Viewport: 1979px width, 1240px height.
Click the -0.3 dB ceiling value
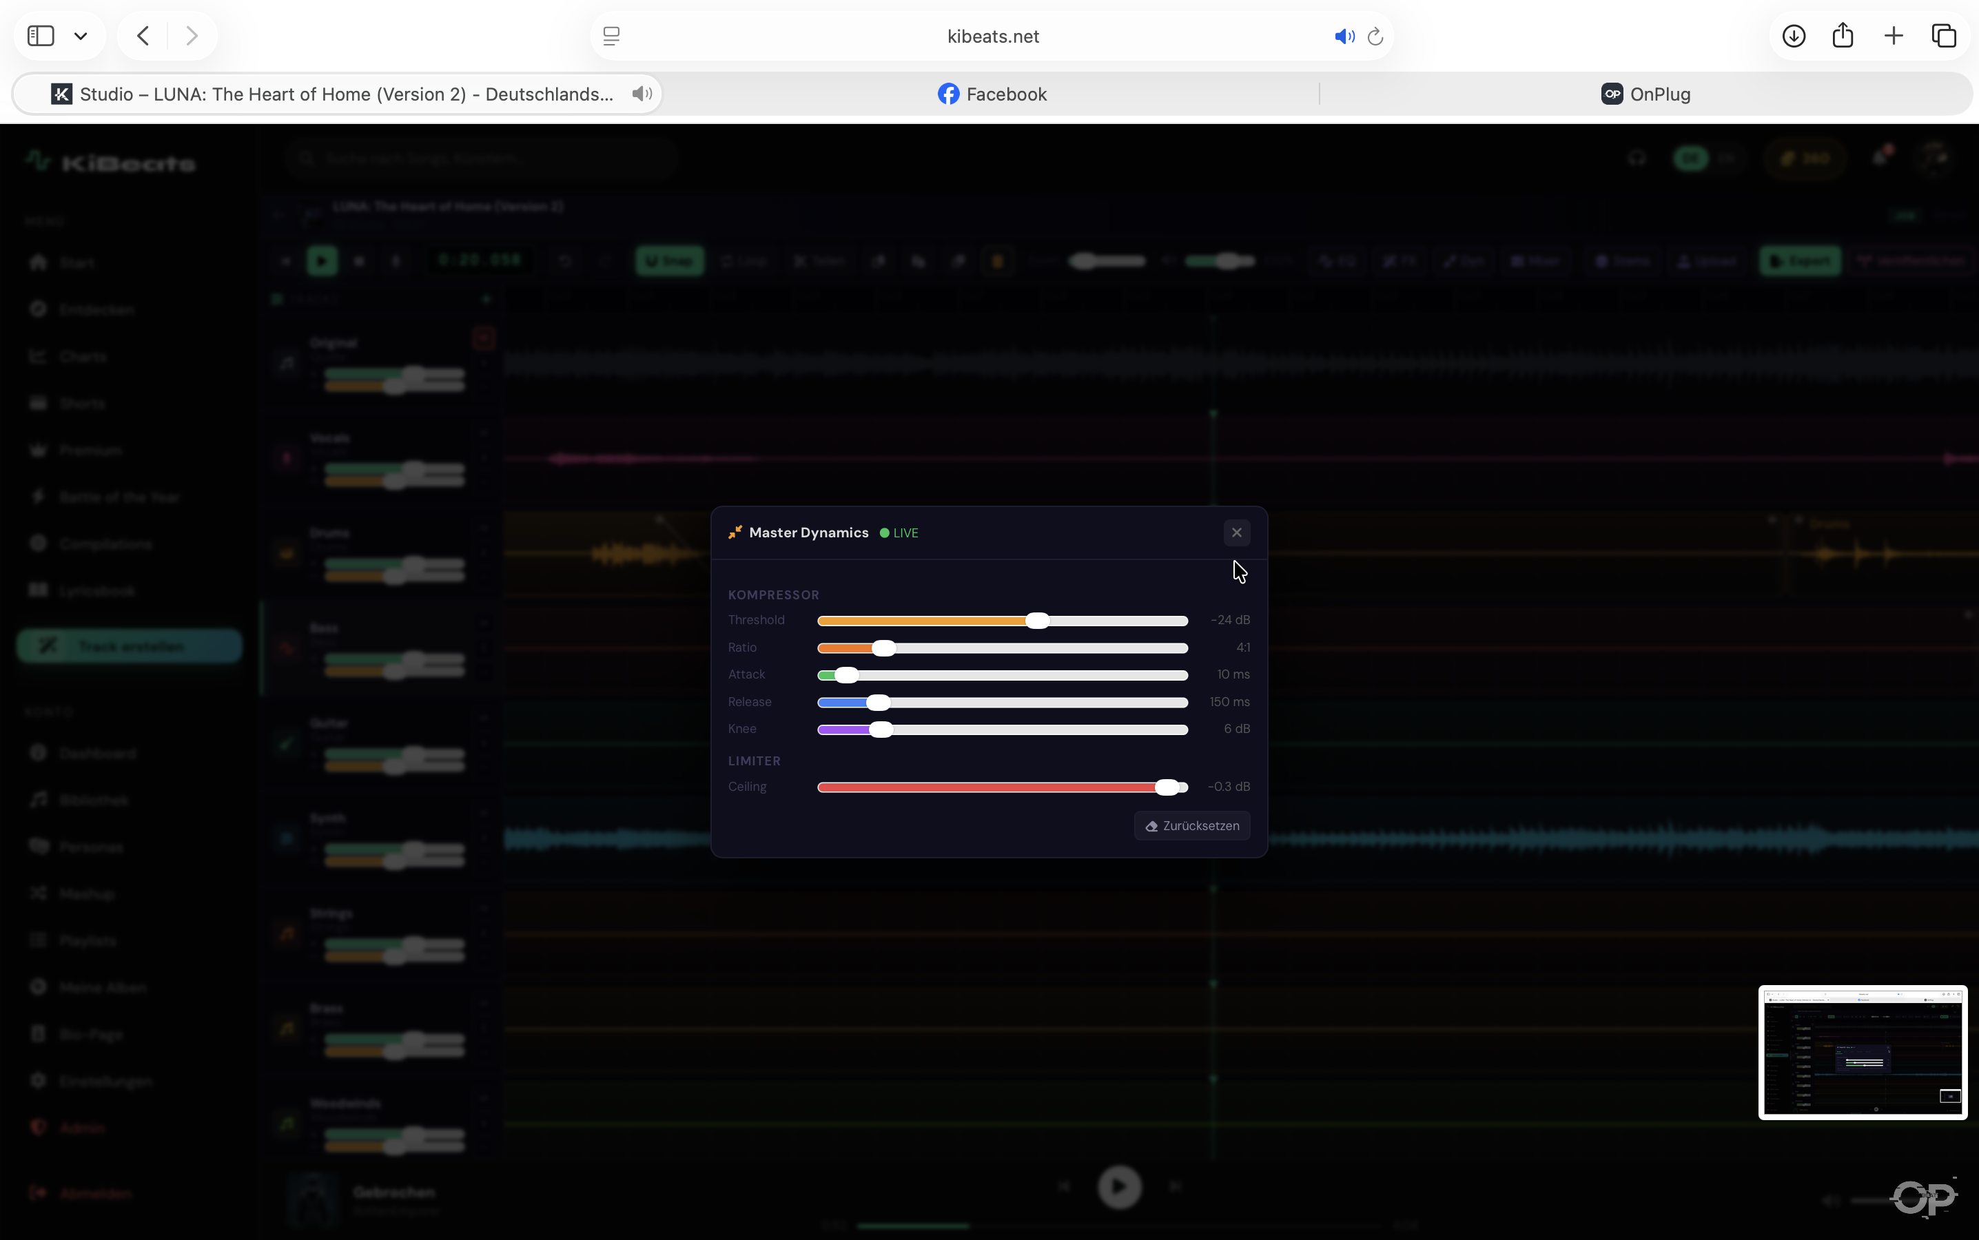tap(1229, 787)
